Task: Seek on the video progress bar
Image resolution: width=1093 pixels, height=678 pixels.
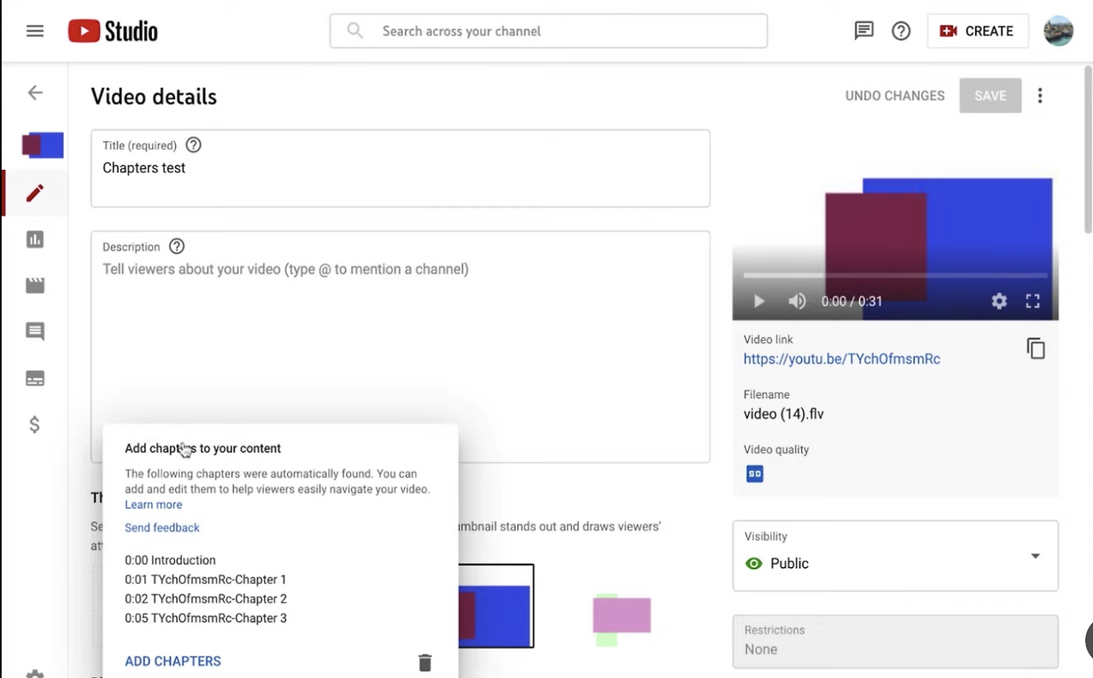Action: pos(895,276)
